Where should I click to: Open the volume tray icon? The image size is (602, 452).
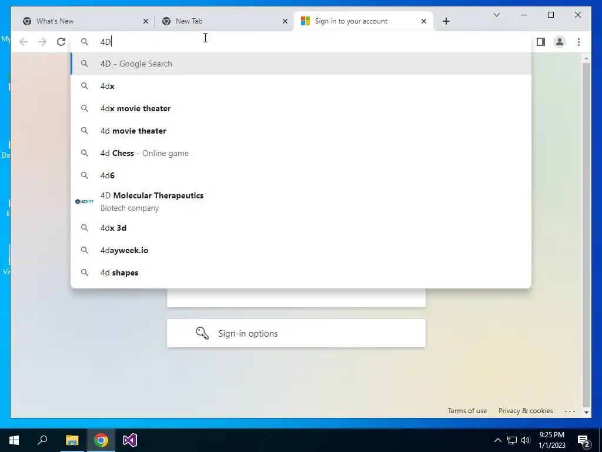coord(526,440)
